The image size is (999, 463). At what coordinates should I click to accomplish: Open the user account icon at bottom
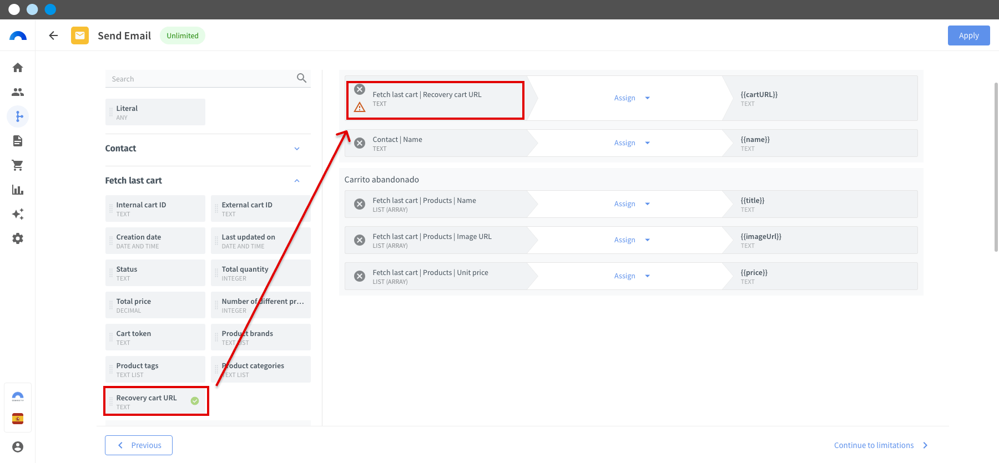(x=18, y=447)
